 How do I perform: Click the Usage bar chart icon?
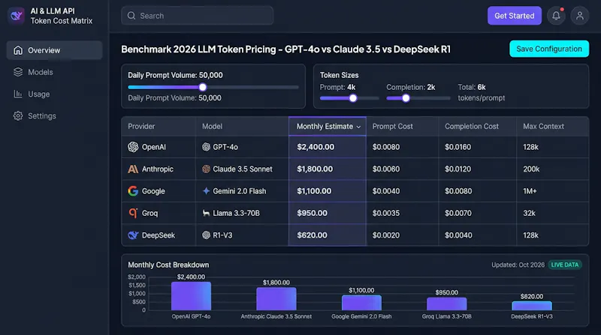(18, 94)
